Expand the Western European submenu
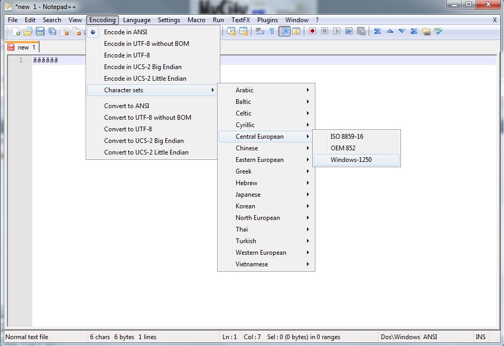 tap(266, 253)
